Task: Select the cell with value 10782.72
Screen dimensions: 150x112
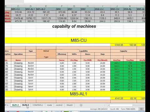Action: click(x=31, y=18)
